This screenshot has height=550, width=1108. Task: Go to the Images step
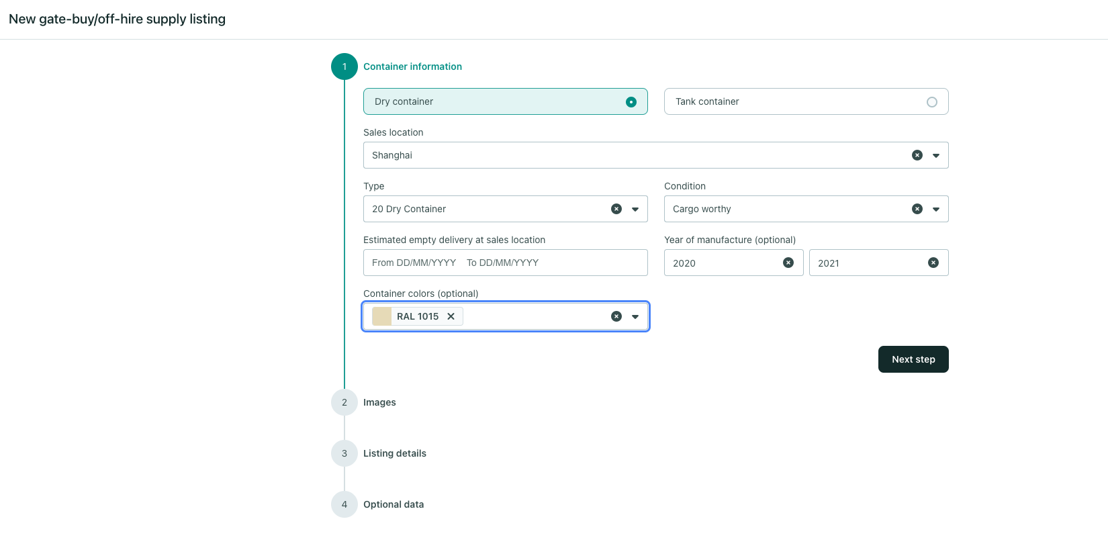379,402
